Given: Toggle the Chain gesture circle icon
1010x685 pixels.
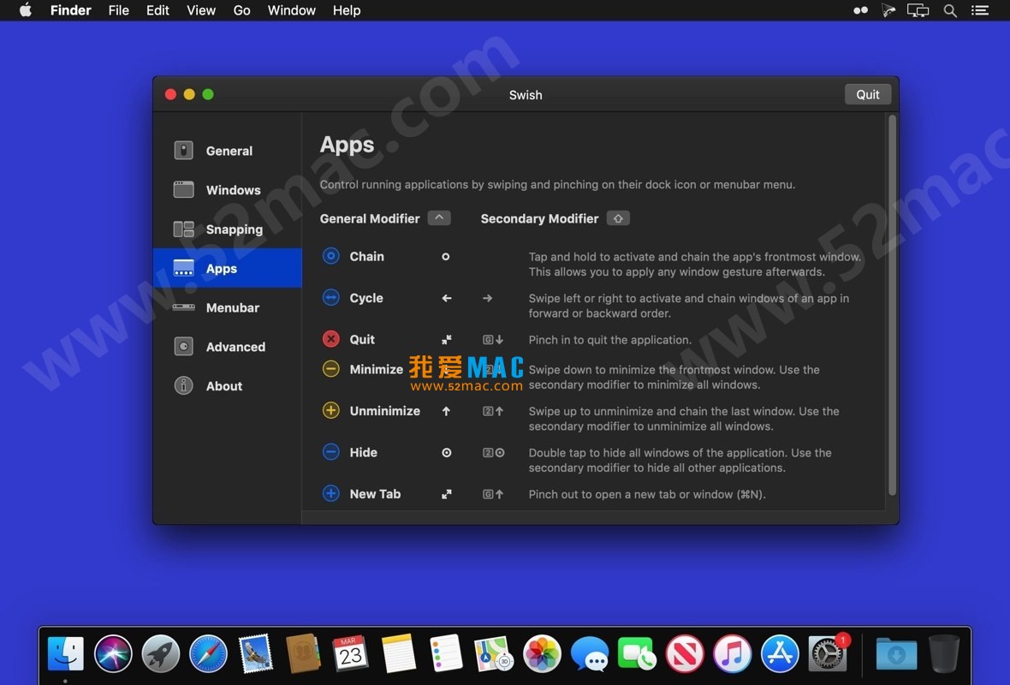Looking at the screenshot, I should click(x=331, y=257).
